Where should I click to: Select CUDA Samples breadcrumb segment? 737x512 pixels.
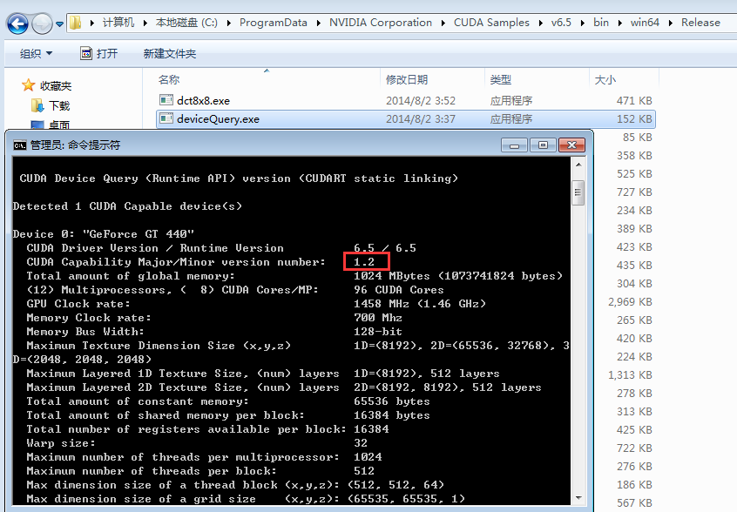pyautogui.click(x=491, y=23)
